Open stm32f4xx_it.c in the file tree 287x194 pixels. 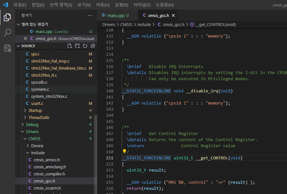click(44, 75)
